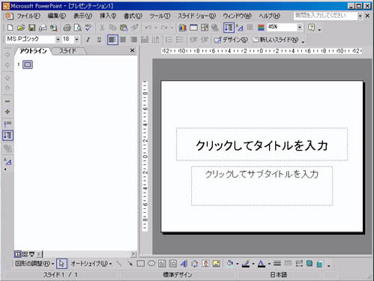374x281 pixels.
Task: Open the ask-a-question box dropdown arrow
Action: 360,16
